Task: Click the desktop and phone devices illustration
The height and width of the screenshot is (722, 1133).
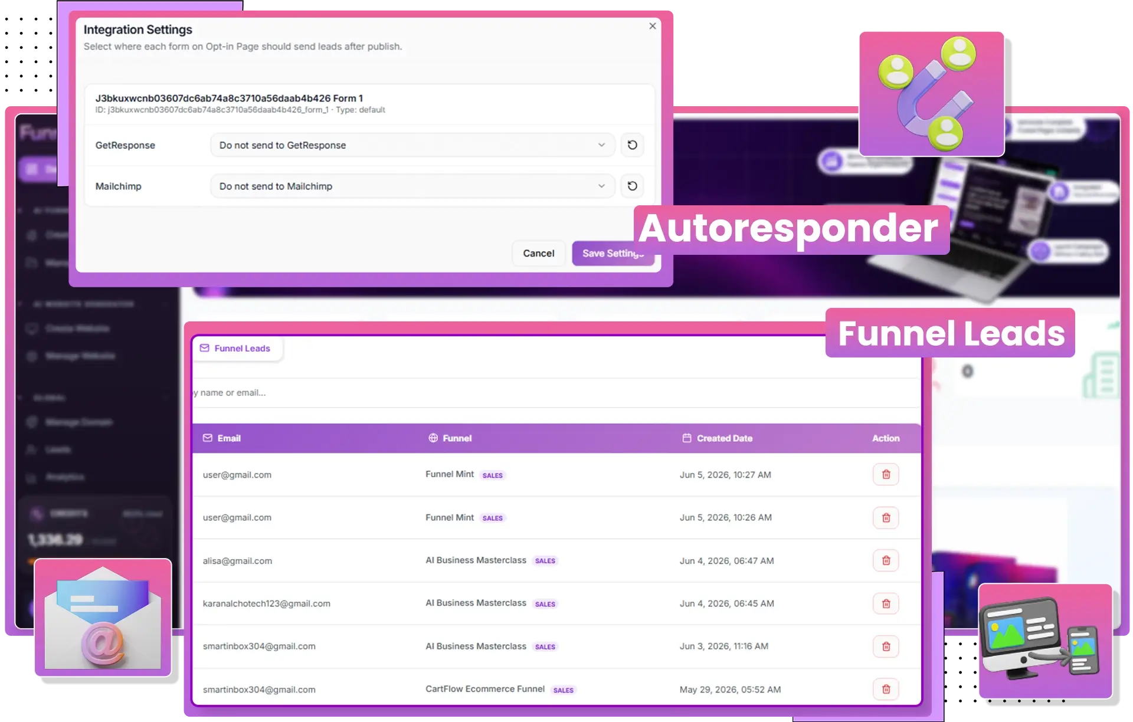Action: 1044,641
